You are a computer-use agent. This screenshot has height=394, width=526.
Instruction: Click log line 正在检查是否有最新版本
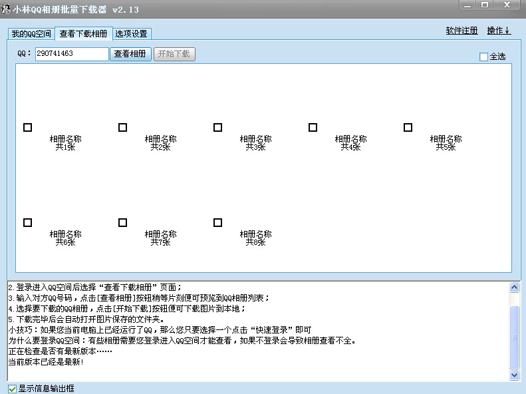[x=60, y=351]
